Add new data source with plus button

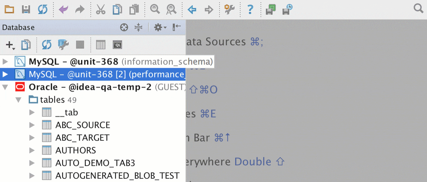[10, 45]
